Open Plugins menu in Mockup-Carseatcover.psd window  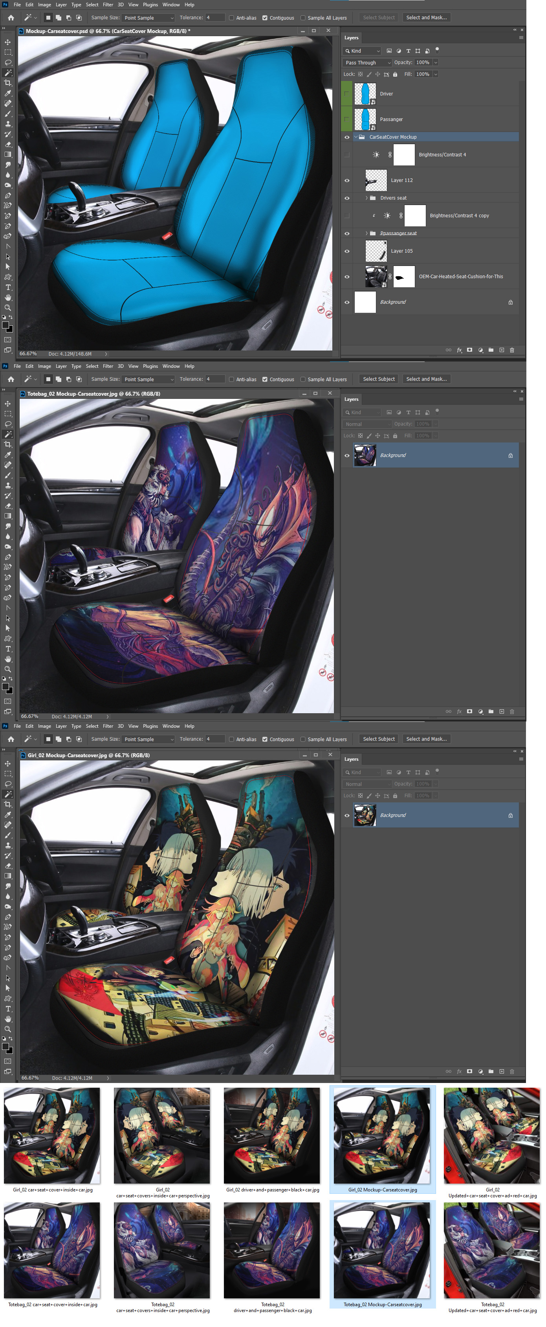pos(150,5)
